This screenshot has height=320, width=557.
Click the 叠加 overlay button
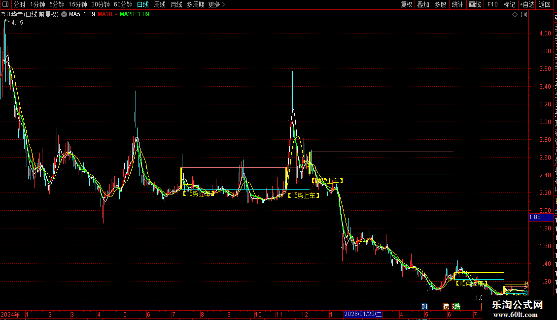pos(423,4)
